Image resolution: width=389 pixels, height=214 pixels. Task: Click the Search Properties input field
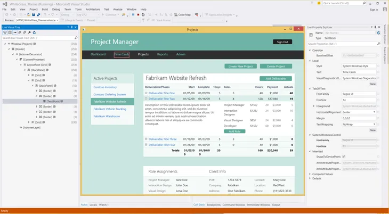pos(341,44)
